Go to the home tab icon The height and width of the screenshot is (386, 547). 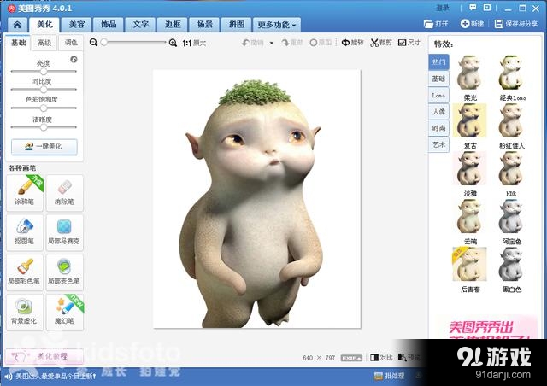point(17,25)
